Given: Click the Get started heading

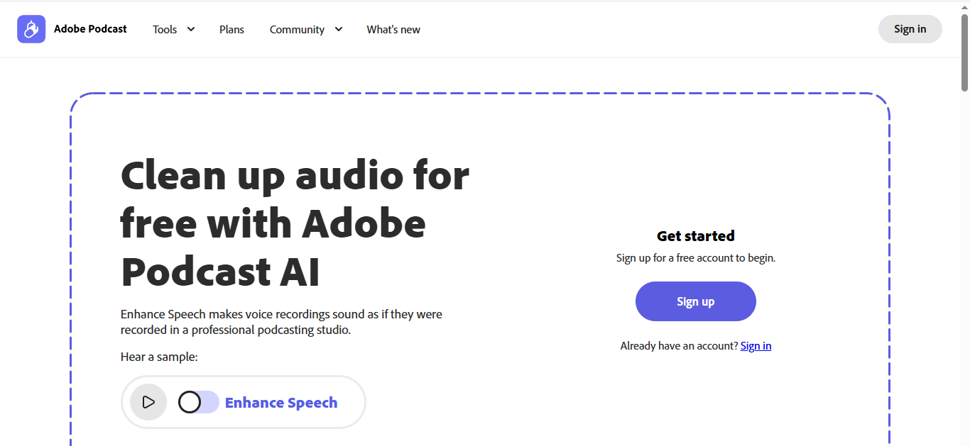Looking at the screenshot, I should point(695,236).
